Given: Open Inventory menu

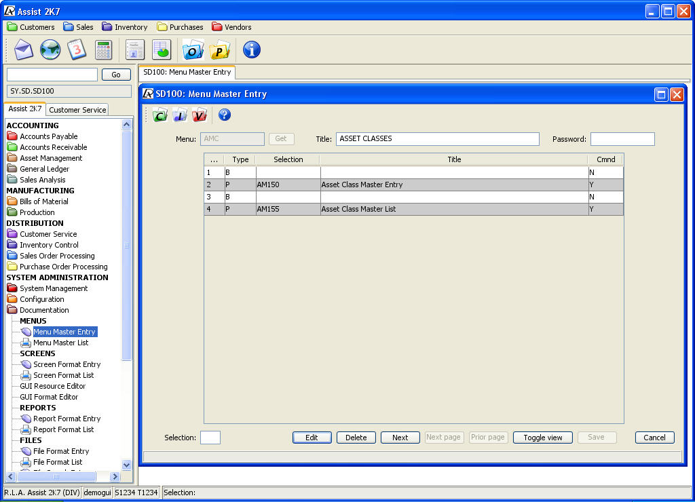Looking at the screenshot, I should click(125, 27).
